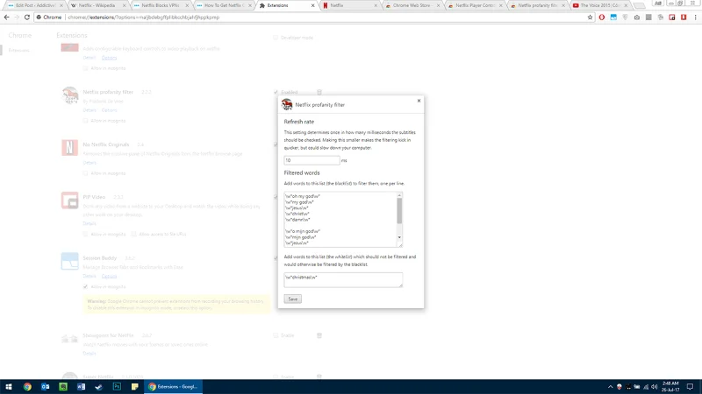The image size is (702, 394).
Task: Click the trash icon for Netflix profanity filter
Action: [319, 92]
